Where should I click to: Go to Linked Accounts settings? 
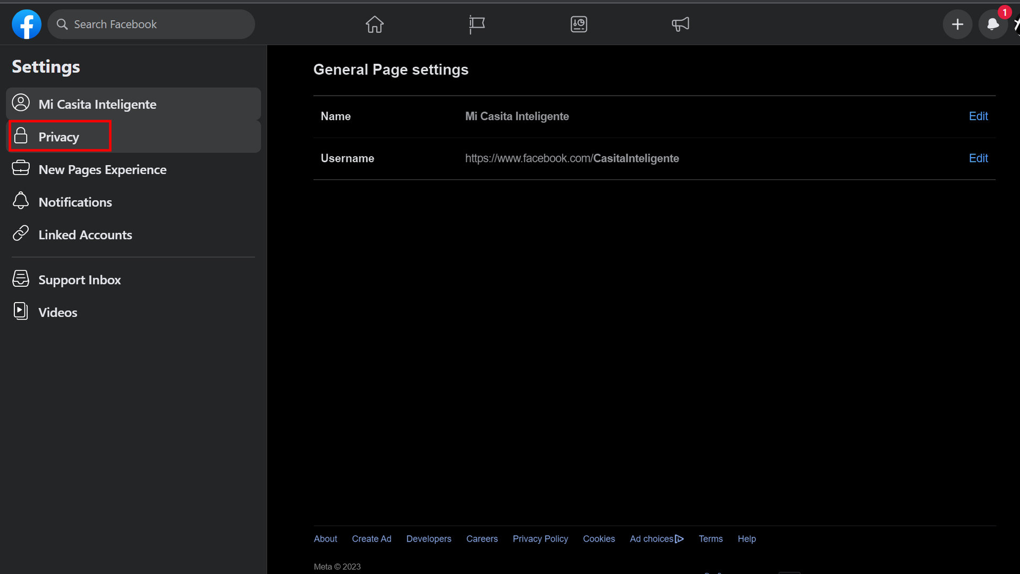coord(85,235)
